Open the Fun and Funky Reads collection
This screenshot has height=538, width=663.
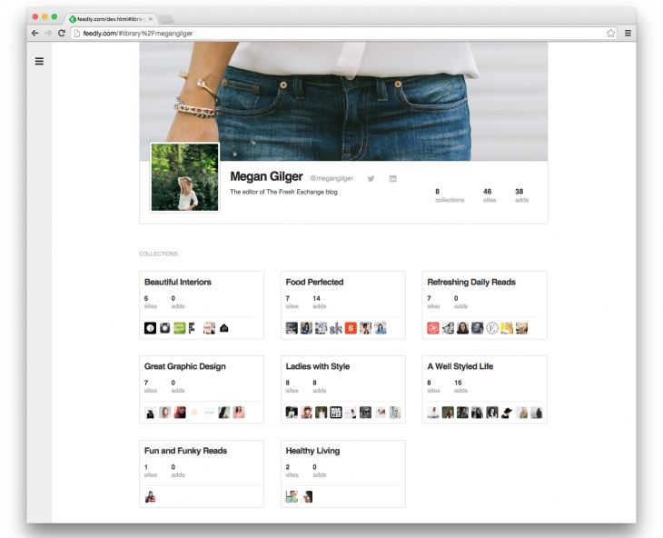click(185, 451)
